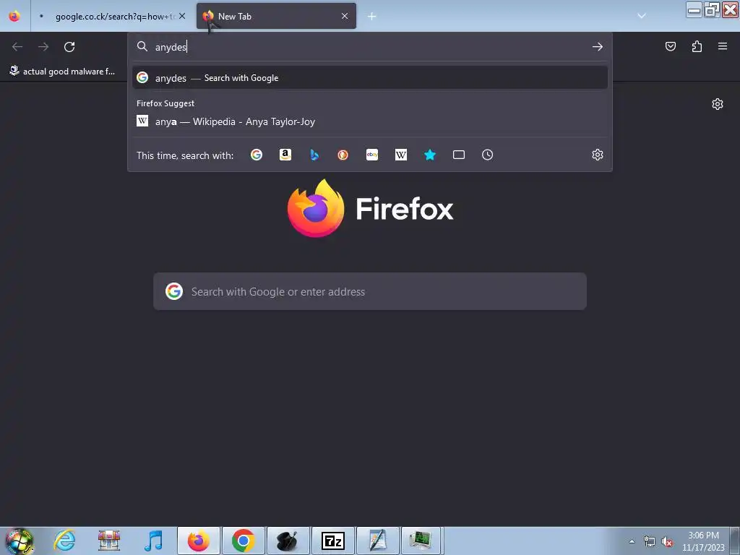Open the notepad with pen taskbar app
This screenshot has height=555, width=740.
click(x=377, y=541)
